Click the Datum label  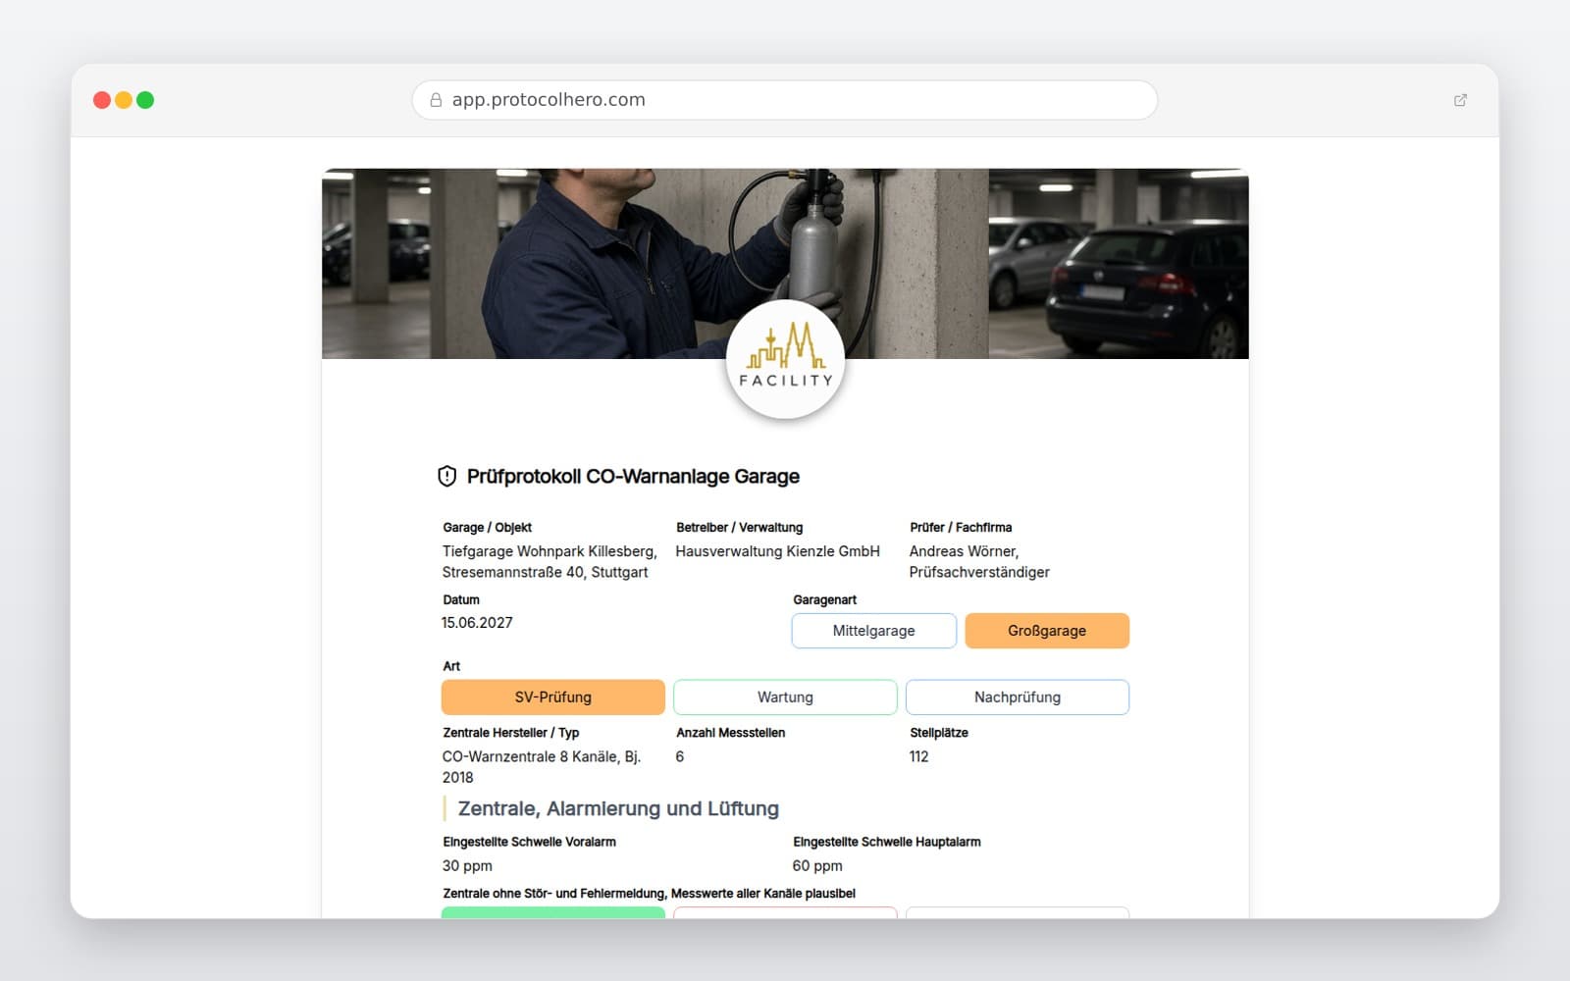[461, 600]
